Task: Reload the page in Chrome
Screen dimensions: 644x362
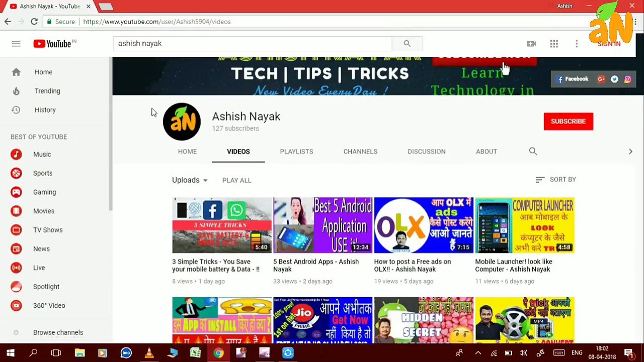Action: [34, 22]
